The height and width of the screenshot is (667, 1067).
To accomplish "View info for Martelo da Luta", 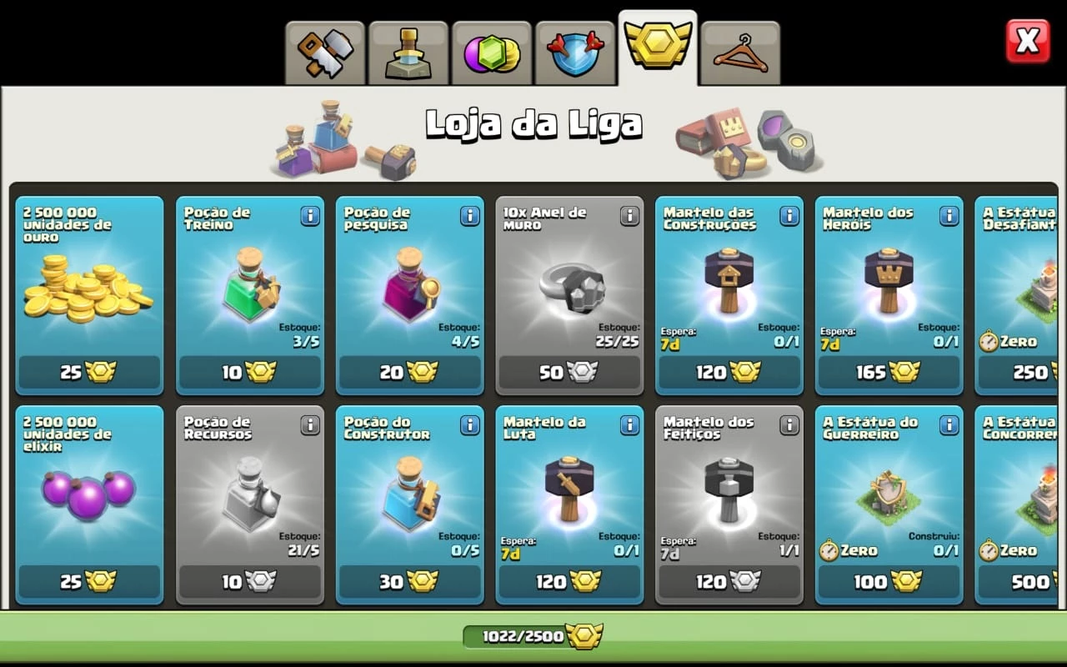I will (629, 425).
